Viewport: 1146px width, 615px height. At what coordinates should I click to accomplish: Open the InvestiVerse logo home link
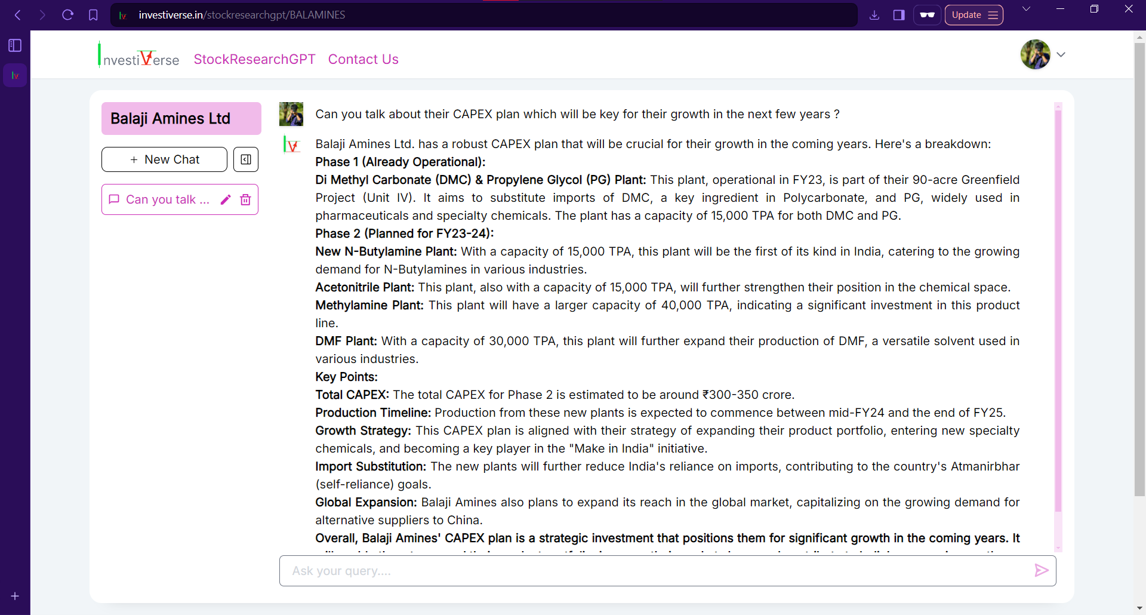pyautogui.click(x=138, y=56)
